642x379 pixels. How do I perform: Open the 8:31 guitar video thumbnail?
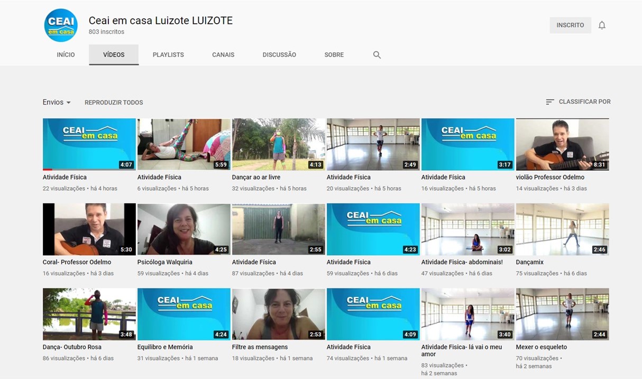563,144
